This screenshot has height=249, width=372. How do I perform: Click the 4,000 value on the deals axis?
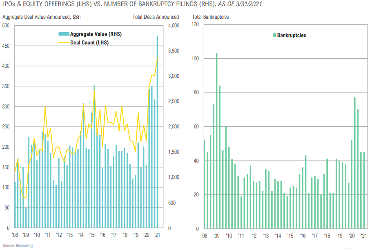tap(175, 26)
